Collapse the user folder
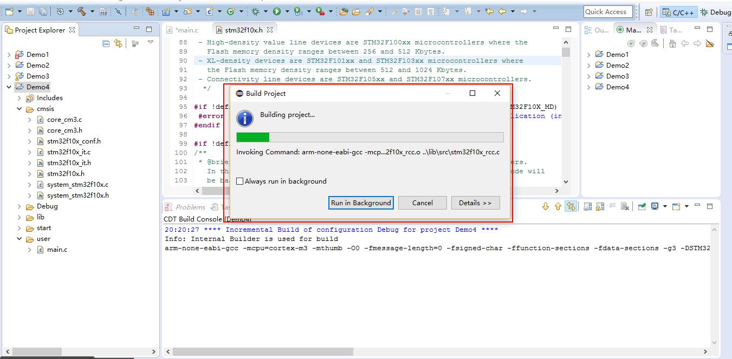The height and width of the screenshot is (359, 732). [x=20, y=239]
